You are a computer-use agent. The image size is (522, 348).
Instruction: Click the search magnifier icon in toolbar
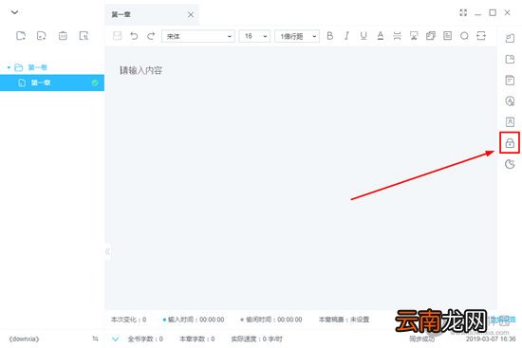pos(464,36)
